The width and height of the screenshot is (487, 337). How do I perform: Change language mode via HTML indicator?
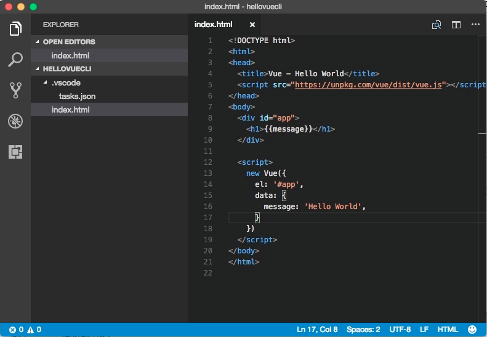point(448,330)
